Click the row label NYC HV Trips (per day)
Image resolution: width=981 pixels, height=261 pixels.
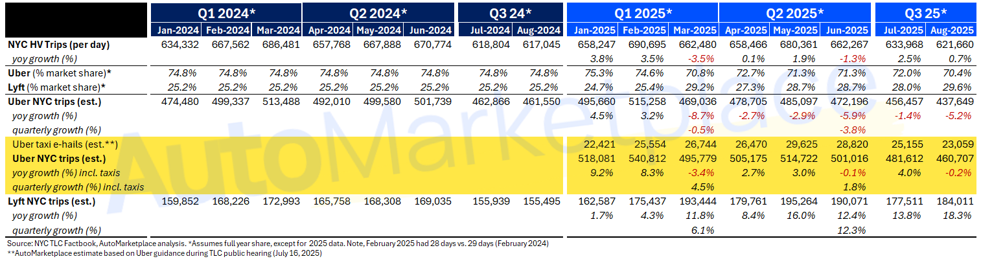(59, 45)
